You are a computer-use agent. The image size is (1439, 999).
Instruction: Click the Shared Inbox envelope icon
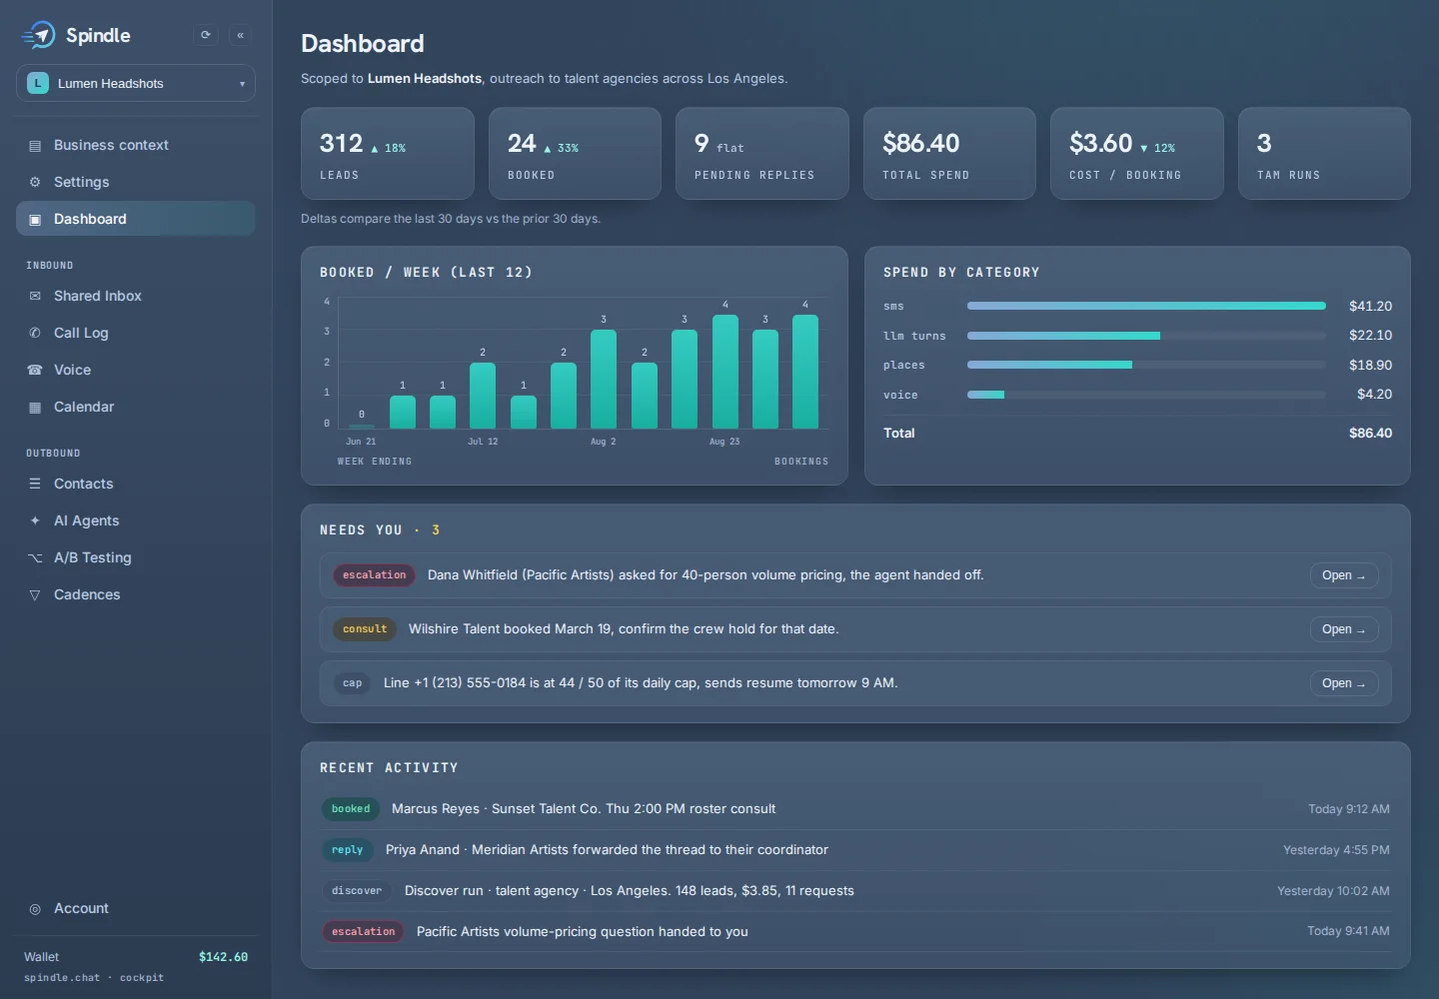35,296
